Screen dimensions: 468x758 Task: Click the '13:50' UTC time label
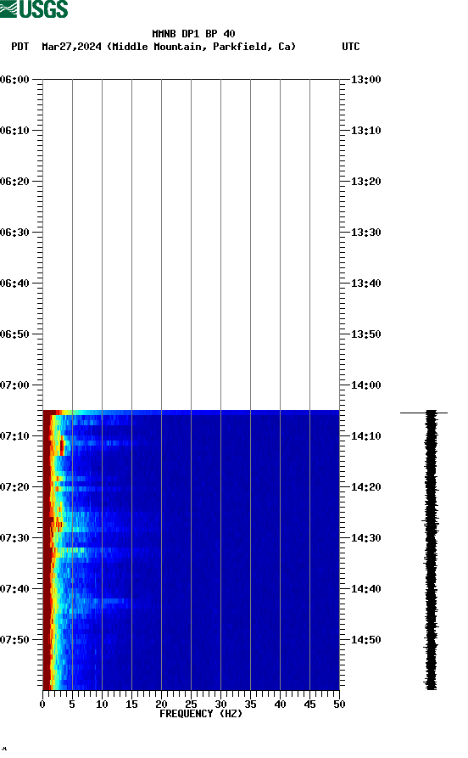pos(365,334)
